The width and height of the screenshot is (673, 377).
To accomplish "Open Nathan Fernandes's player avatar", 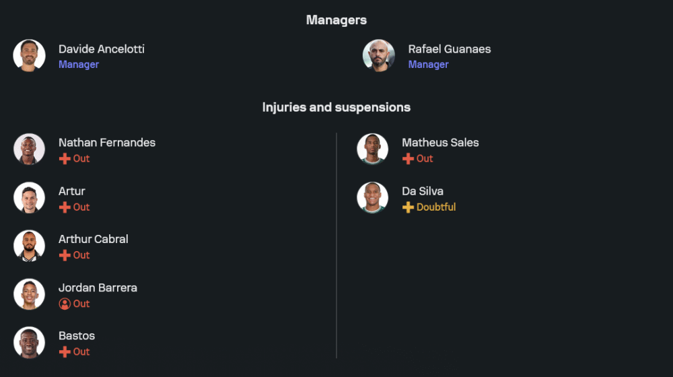I will click(x=29, y=149).
